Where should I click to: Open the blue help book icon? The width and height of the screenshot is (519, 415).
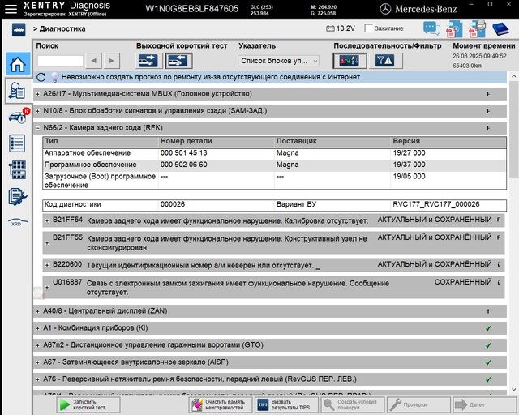(x=500, y=29)
